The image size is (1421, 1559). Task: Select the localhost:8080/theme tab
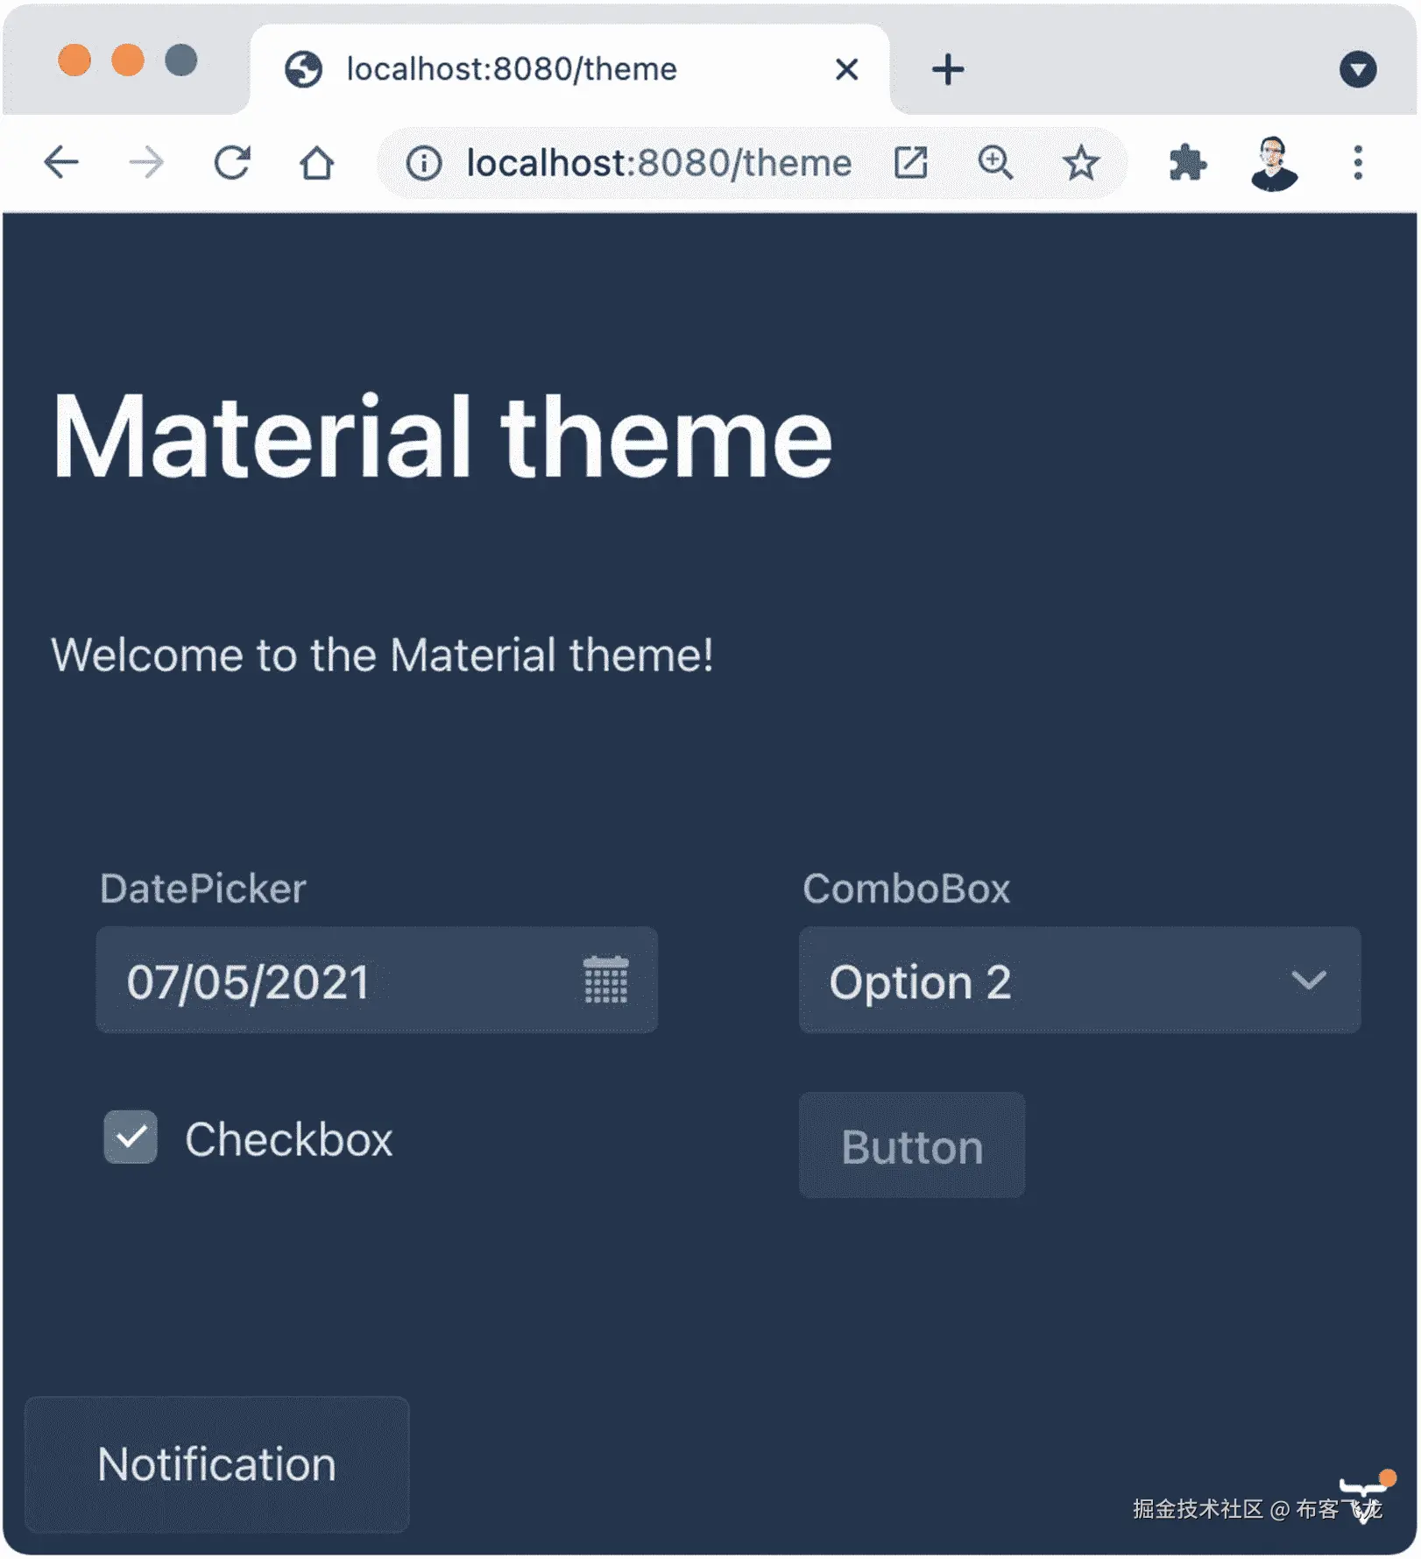(x=569, y=69)
